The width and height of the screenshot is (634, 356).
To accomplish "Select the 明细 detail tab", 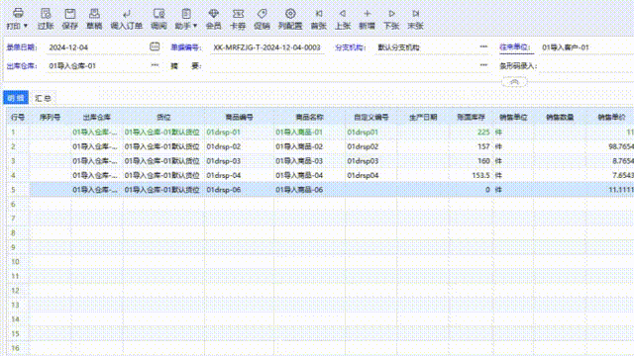I will click(16, 98).
